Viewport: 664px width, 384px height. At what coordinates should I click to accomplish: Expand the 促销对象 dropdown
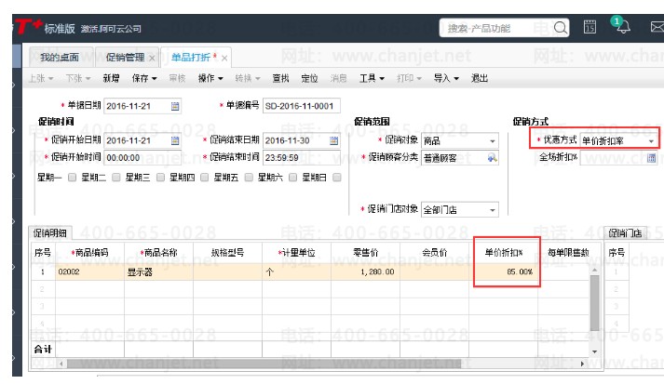[492, 140]
